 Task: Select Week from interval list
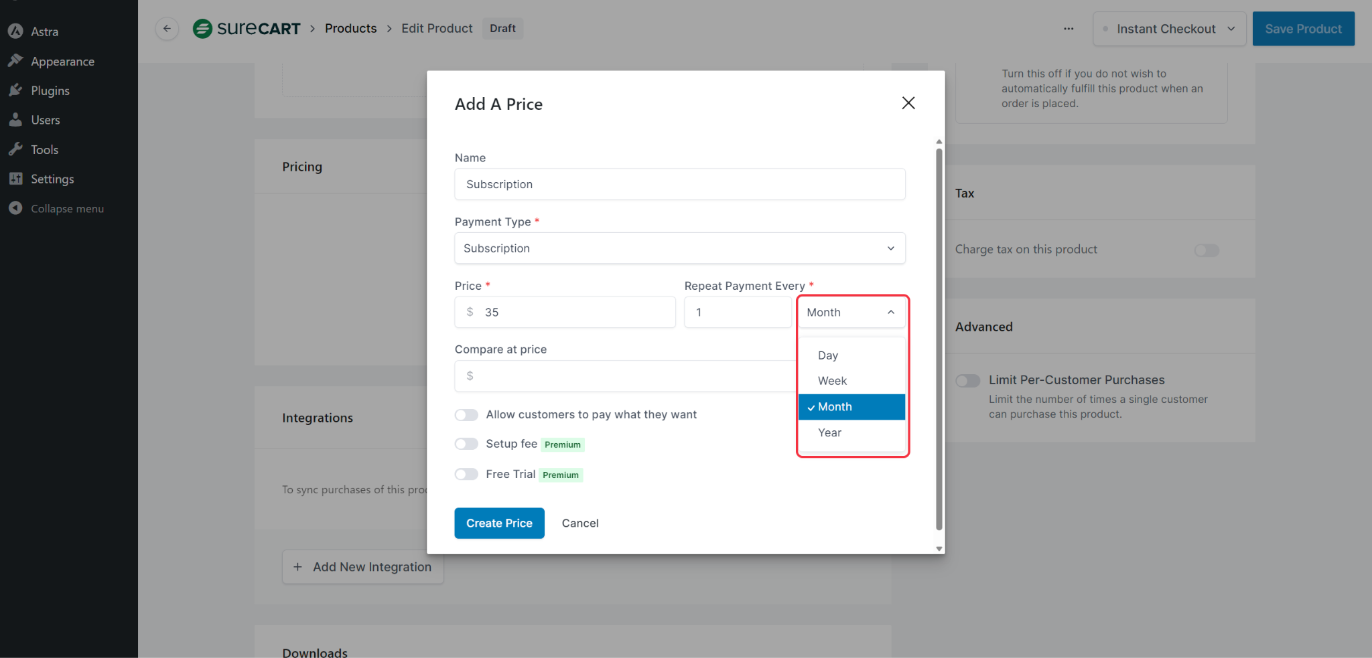pos(851,381)
